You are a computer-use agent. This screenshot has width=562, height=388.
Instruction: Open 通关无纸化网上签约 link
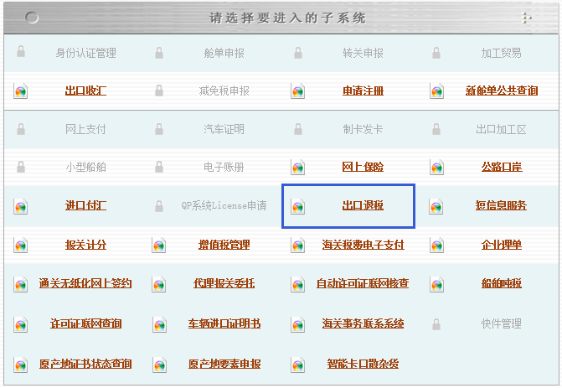pyautogui.click(x=85, y=283)
